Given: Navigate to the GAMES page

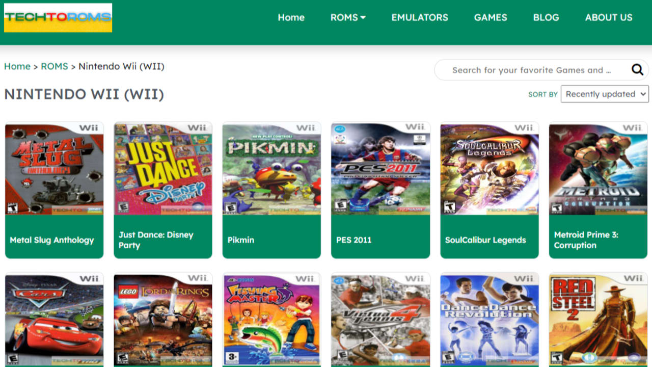Looking at the screenshot, I should pyautogui.click(x=491, y=17).
